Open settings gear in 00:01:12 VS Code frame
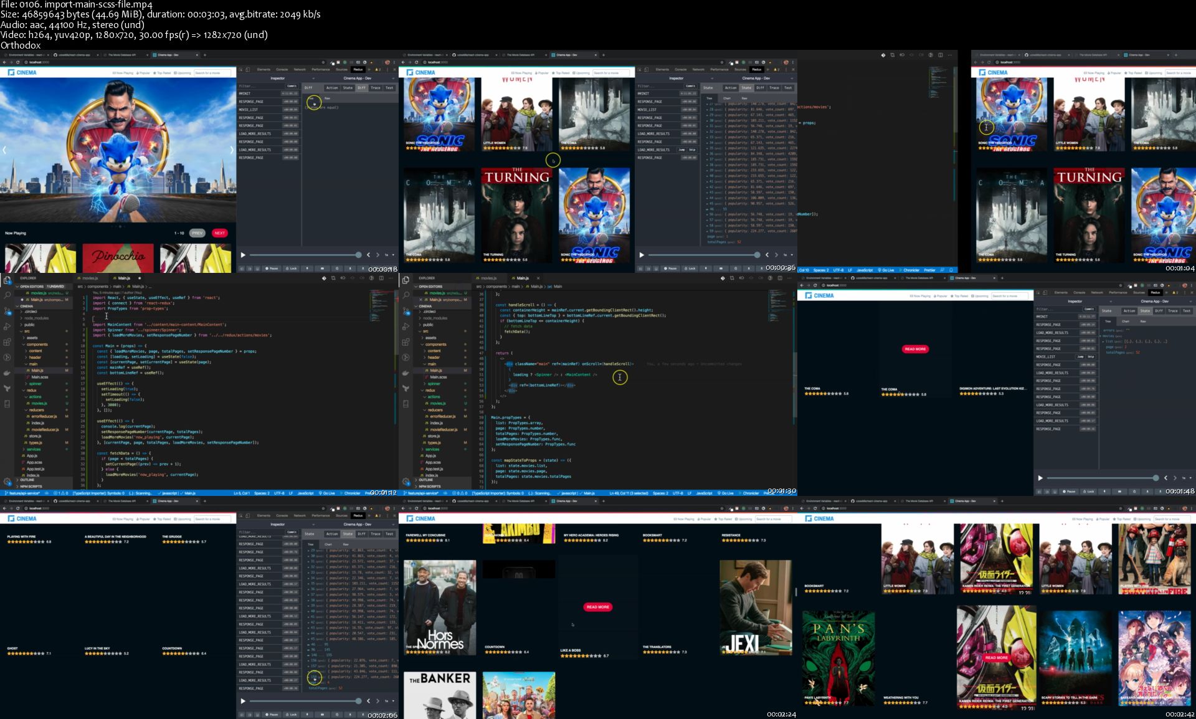The width and height of the screenshot is (1196, 719). point(7,482)
